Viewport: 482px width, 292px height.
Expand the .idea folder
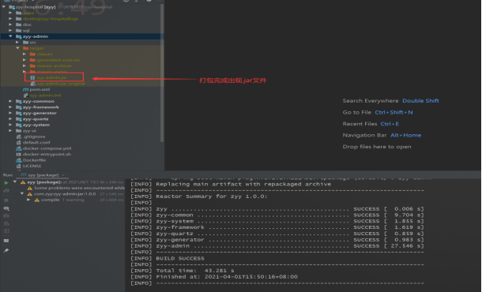pos(10,13)
